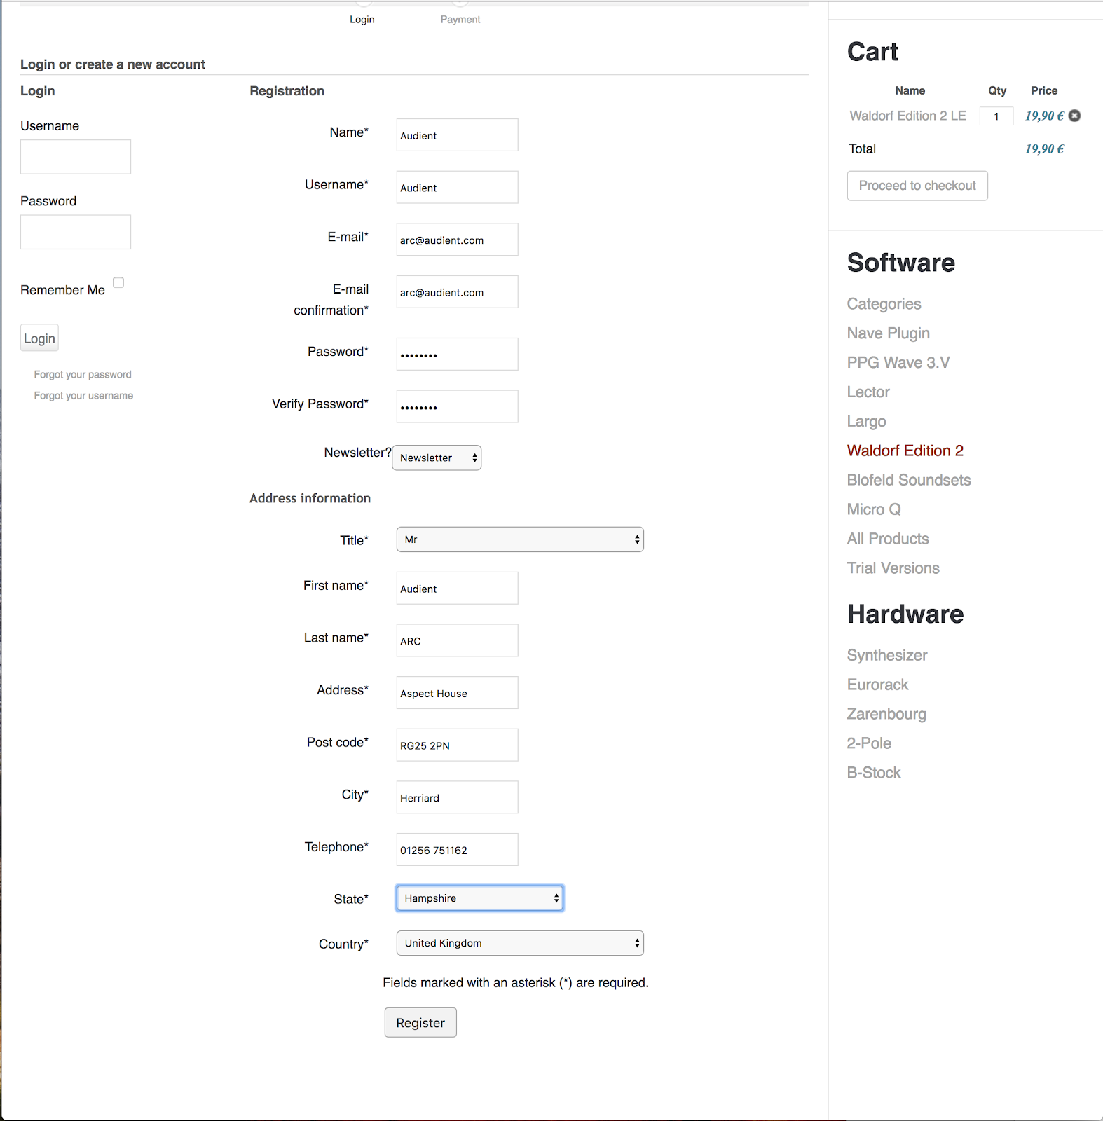Open Forgot your password link
The image size is (1103, 1121).
[83, 375]
